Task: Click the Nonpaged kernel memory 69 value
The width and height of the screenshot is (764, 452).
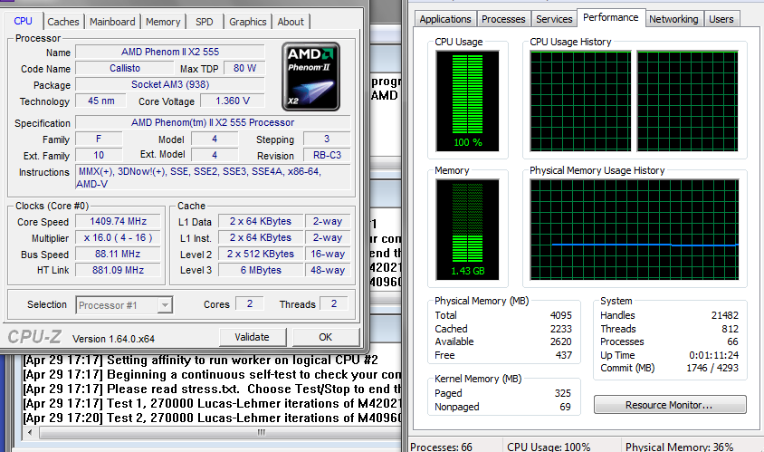Action: (565, 407)
